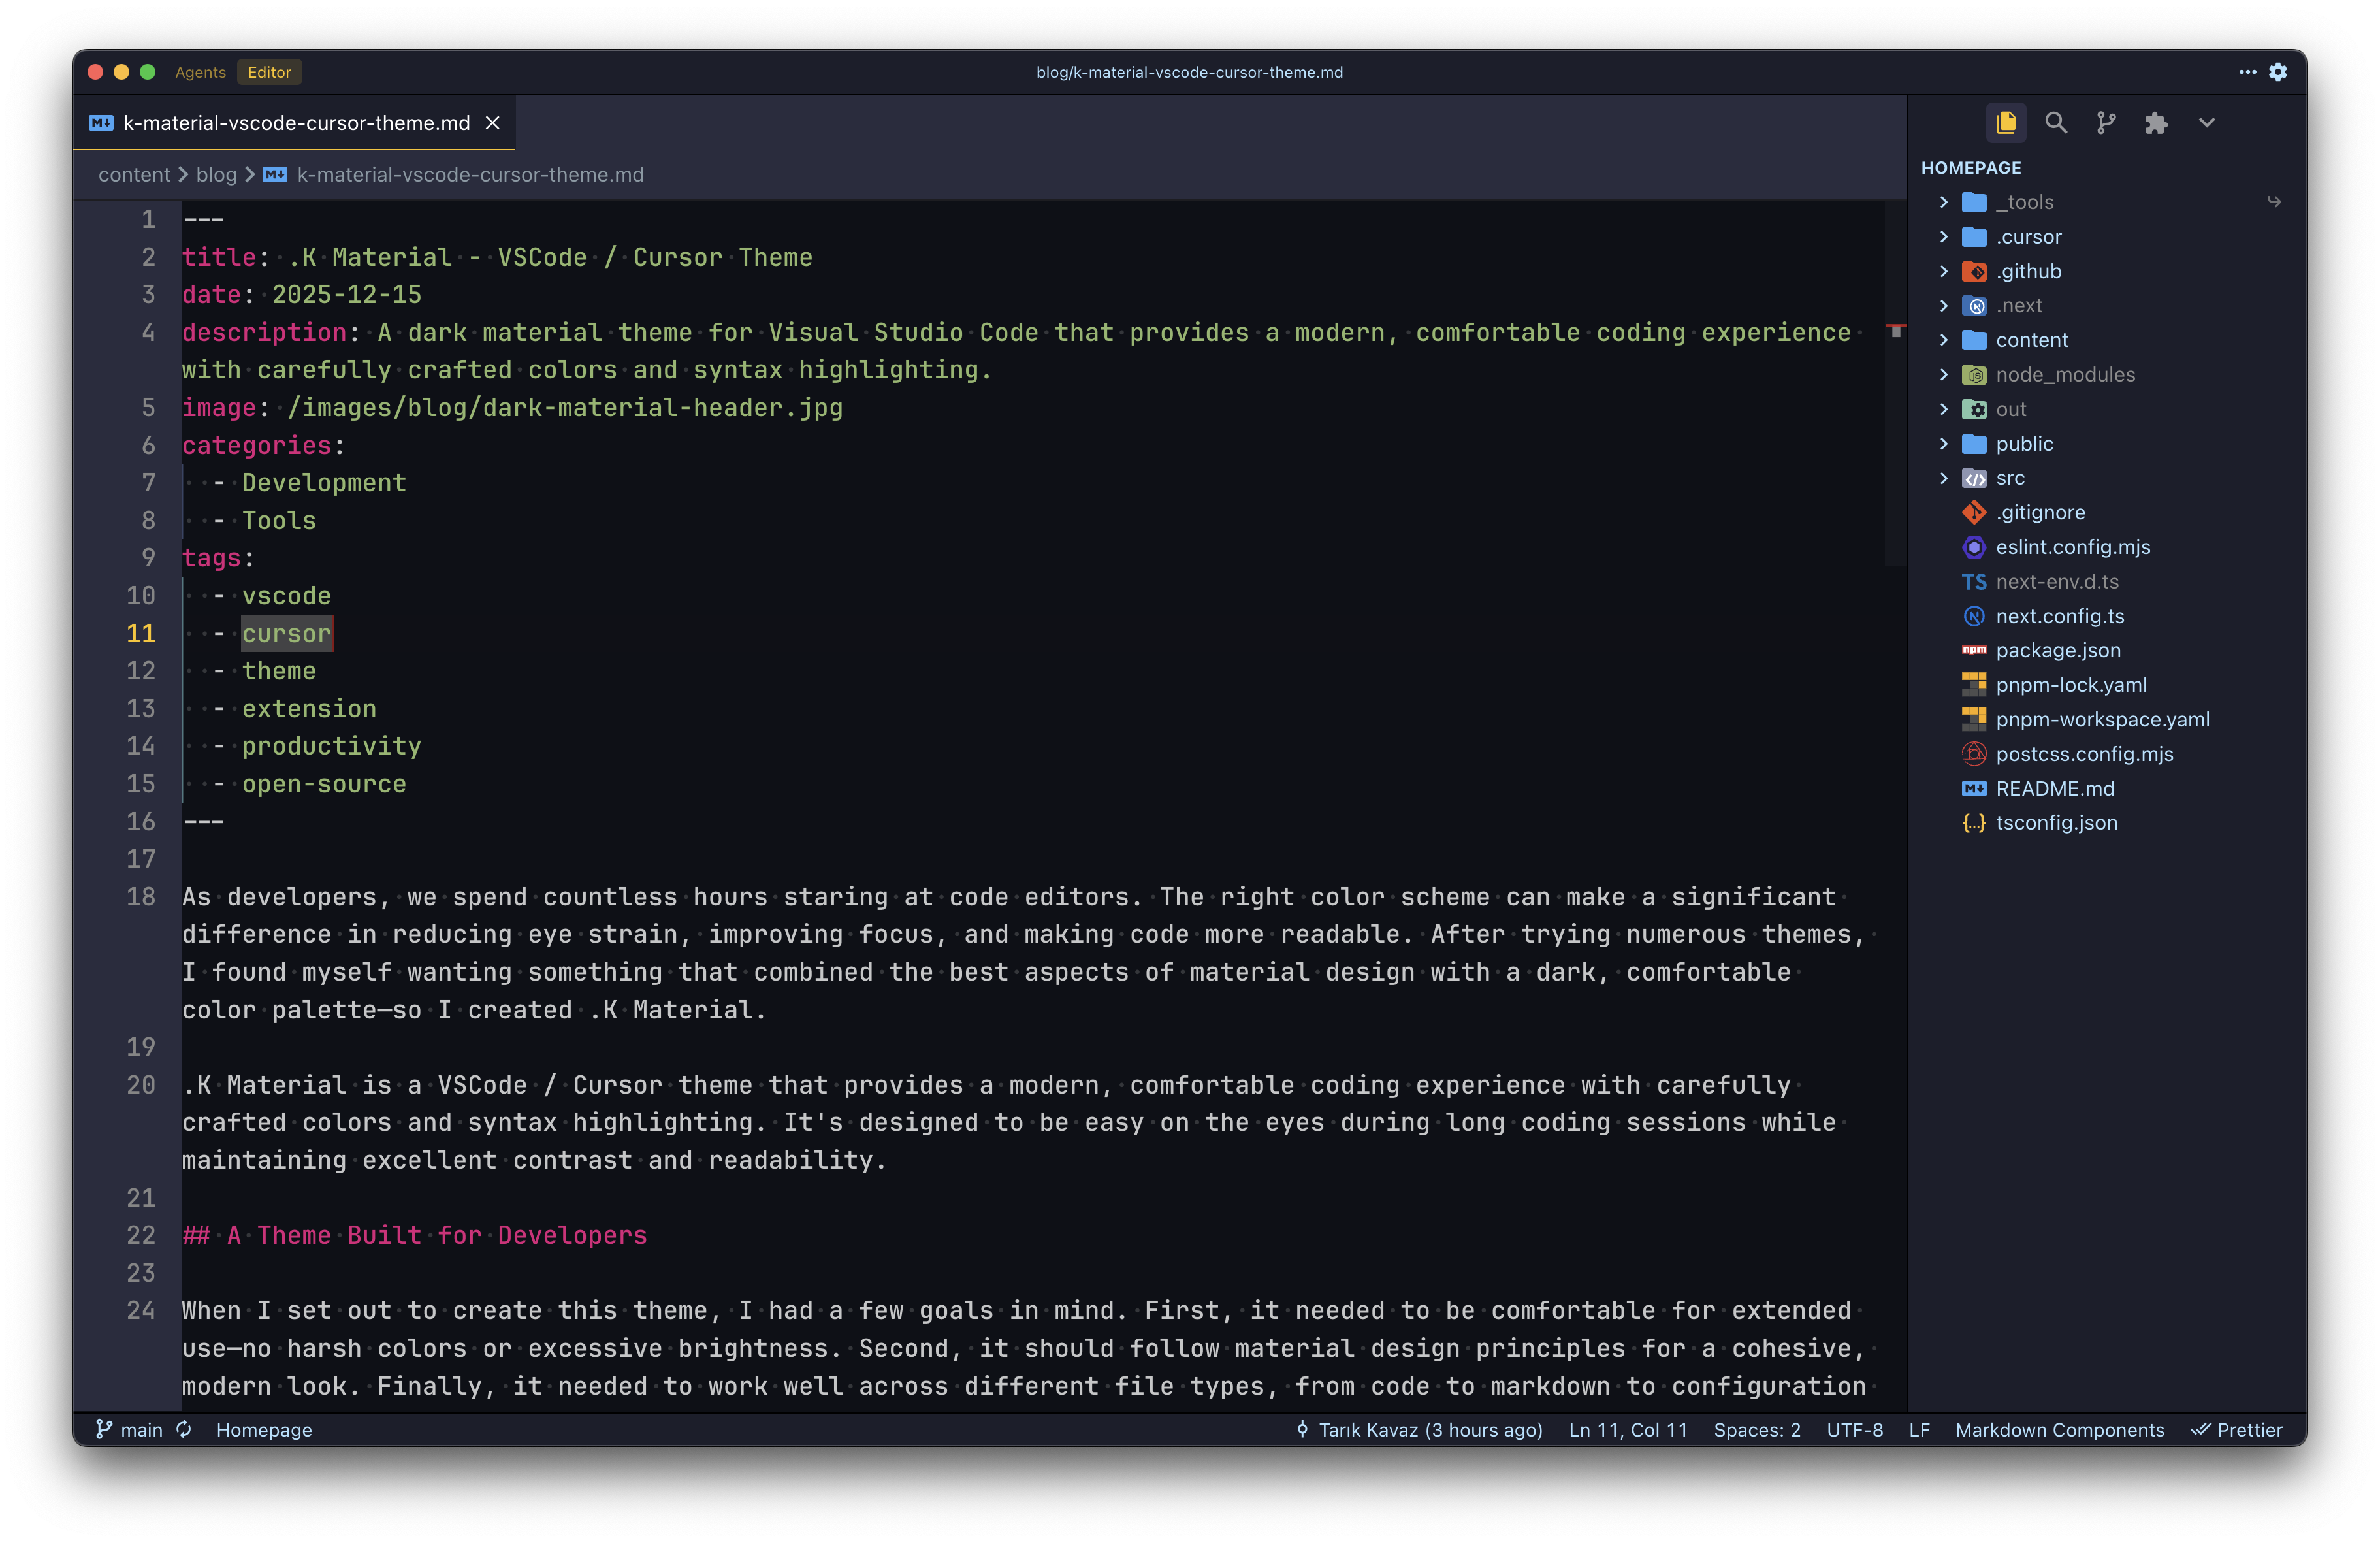Switch to Editor mode
The width and height of the screenshot is (2380, 1543).
point(269,72)
